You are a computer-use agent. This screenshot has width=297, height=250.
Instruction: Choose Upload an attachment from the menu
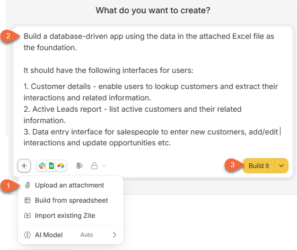click(70, 185)
